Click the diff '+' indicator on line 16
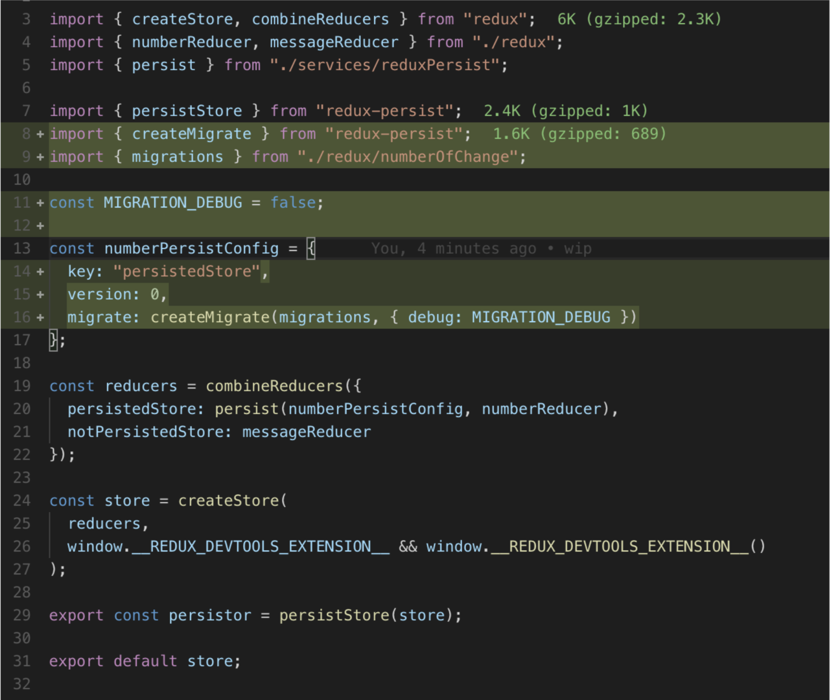The width and height of the screenshot is (830, 700). coord(39,317)
